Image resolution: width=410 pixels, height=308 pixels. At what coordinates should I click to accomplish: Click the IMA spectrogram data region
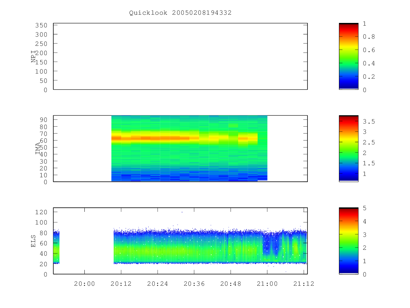[x=189, y=149]
